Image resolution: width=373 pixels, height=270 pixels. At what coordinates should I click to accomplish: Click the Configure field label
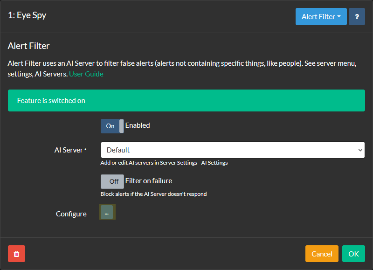pyautogui.click(x=71, y=214)
